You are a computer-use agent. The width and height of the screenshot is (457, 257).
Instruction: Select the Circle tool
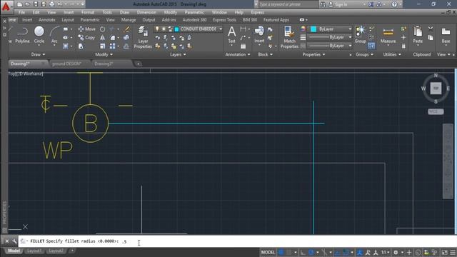click(x=39, y=35)
